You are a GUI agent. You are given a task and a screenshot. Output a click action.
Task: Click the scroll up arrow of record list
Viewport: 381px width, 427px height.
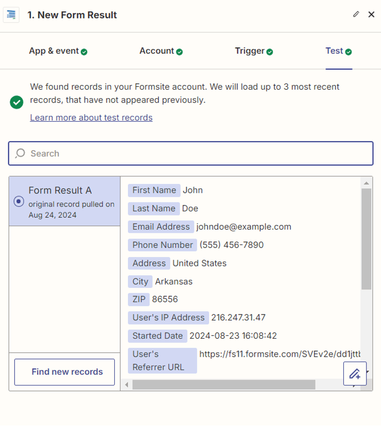click(366, 183)
